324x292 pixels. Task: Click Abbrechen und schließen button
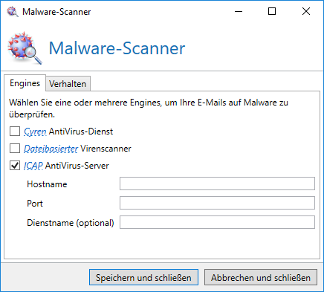coord(261,277)
